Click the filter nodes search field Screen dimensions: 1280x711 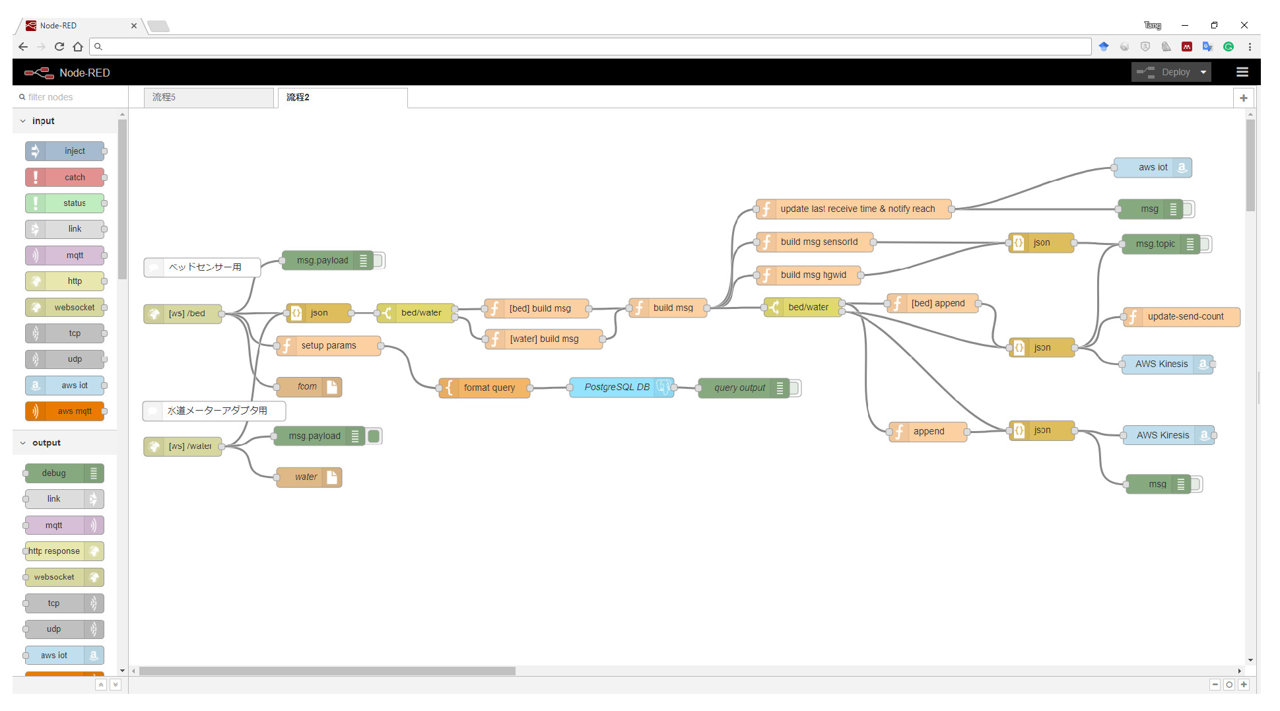(69, 98)
